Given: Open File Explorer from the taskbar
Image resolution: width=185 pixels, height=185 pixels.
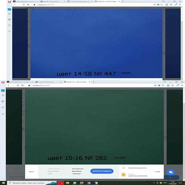Looking at the screenshot, I should pos(68,183).
